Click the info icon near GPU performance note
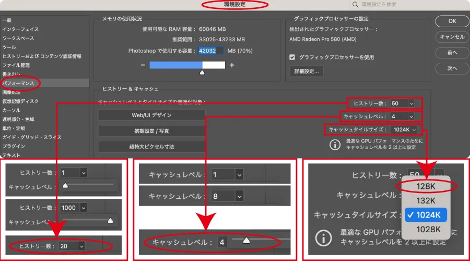Image resolution: width=470 pixels, height=261 pixels. (x=335, y=145)
